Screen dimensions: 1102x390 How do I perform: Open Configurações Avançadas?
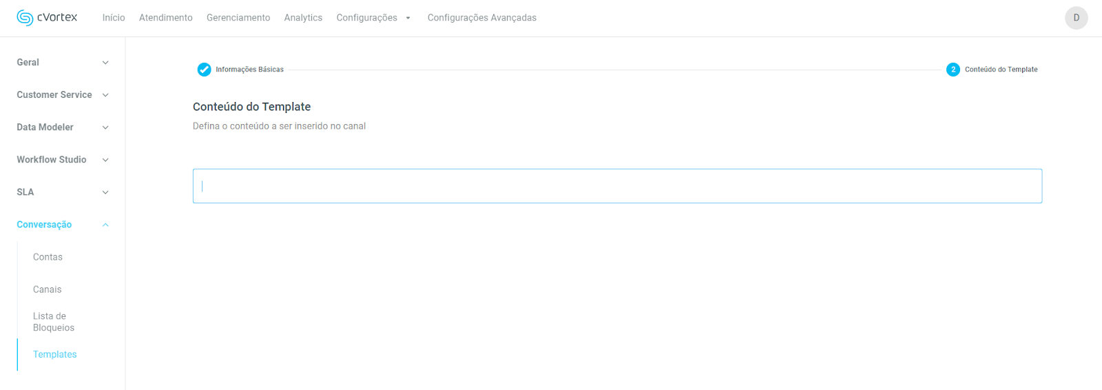[481, 18]
